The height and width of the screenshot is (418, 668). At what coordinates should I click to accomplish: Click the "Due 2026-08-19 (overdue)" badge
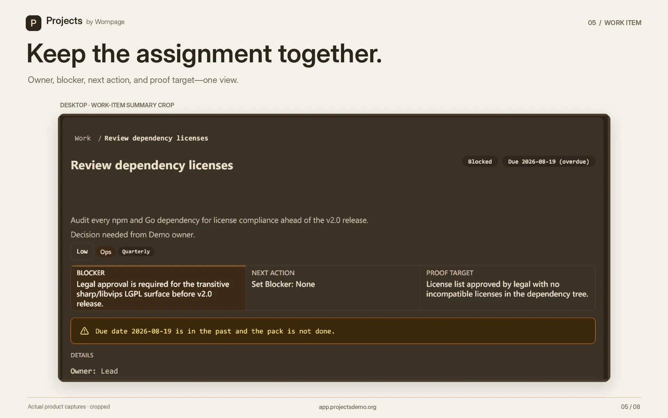point(549,162)
